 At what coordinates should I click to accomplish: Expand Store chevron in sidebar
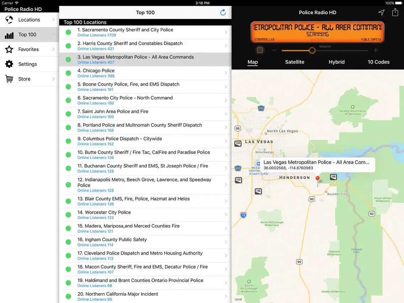pyautogui.click(x=53, y=79)
